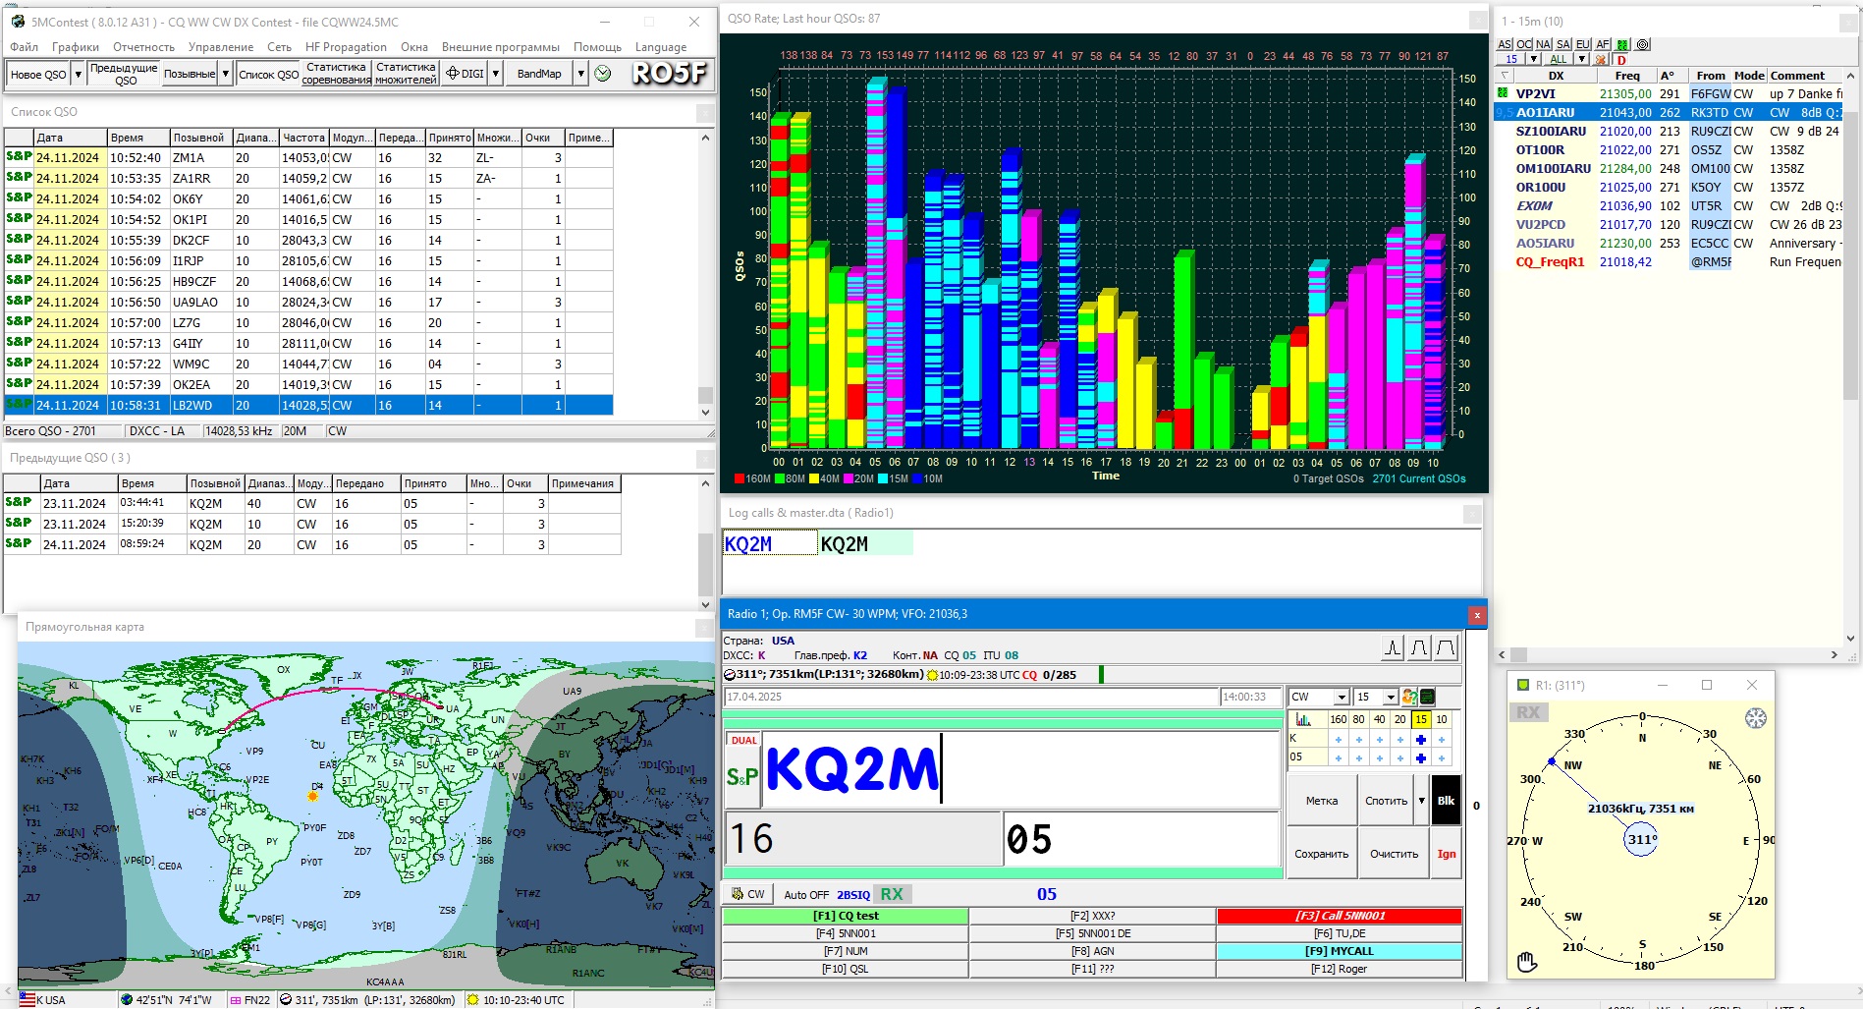The image size is (1863, 1009).
Task: Click the sun icon in status bar
Action: (x=472, y=1000)
